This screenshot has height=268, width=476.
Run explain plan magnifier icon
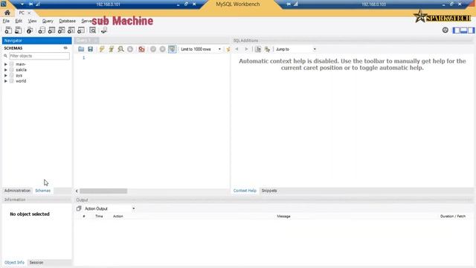[x=120, y=49]
